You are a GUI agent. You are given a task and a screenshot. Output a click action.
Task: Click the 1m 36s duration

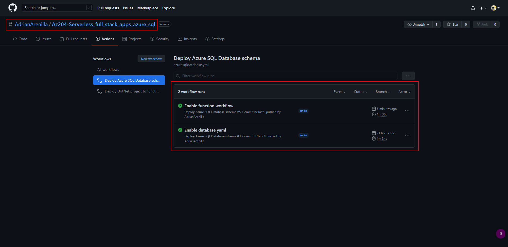tap(382, 114)
